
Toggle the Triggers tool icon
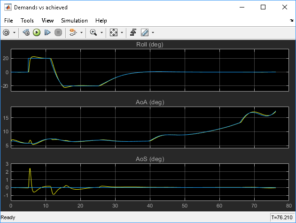point(133,32)
